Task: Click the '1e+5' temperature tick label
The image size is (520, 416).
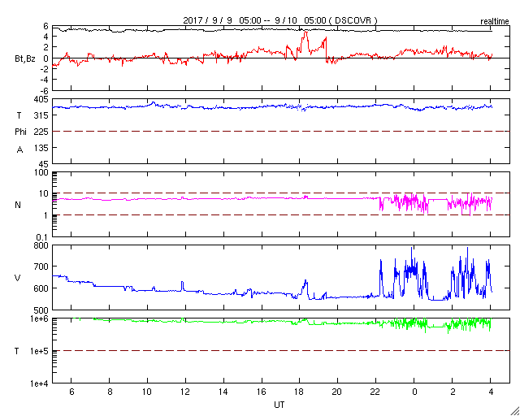Action: pyautogui.click(x=39, y=351)
